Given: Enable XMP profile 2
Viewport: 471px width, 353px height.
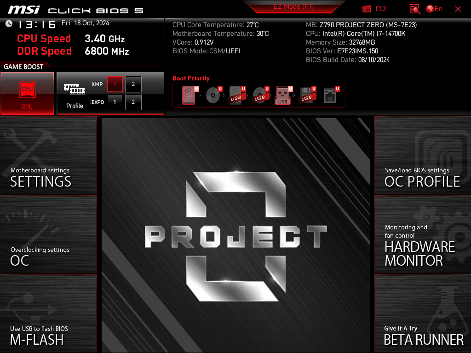Looking at the screenshot, I should 133,84.
